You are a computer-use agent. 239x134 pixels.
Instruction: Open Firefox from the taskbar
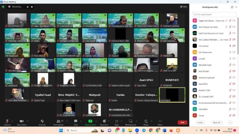click(x=171, y=130)
